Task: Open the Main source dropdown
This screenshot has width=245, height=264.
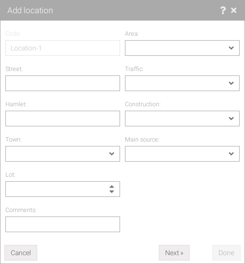Action: 182,154
